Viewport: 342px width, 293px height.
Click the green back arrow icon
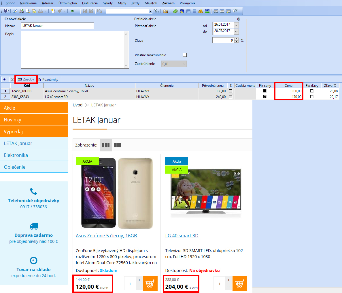click(72, 11)
